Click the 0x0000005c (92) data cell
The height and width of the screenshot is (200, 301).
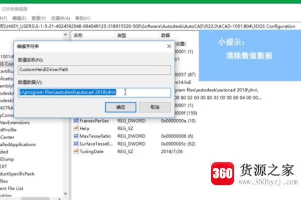[178, 143]
